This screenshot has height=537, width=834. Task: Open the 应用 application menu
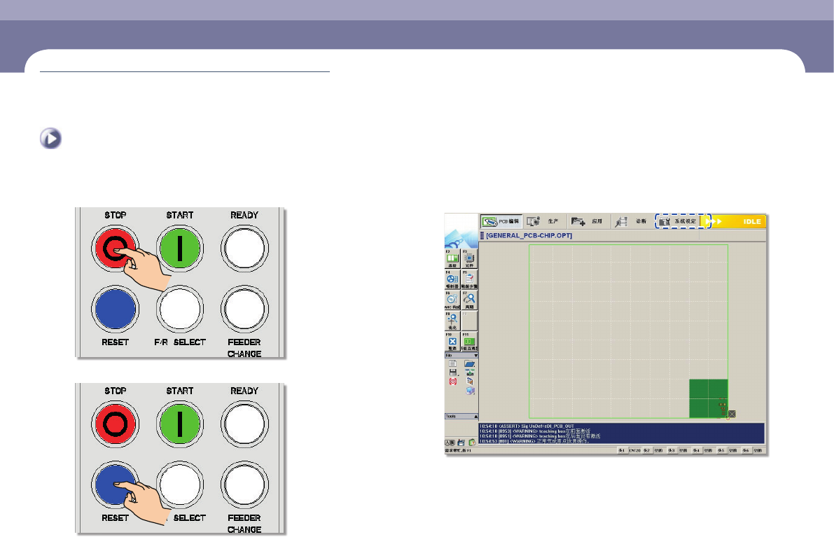587,221
